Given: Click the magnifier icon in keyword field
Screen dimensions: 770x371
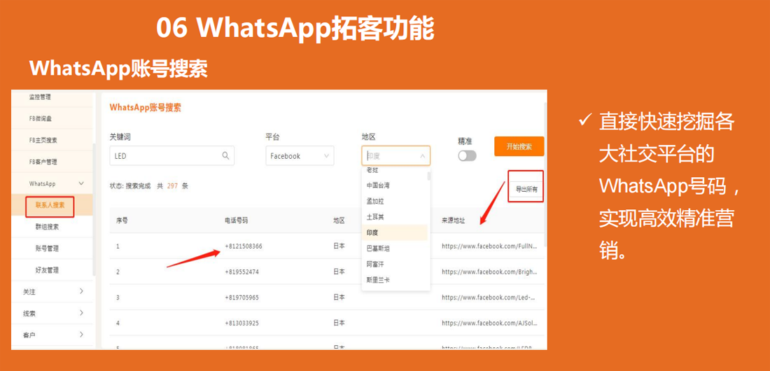Looking at the screenshot, I should (x=225, y=156).
